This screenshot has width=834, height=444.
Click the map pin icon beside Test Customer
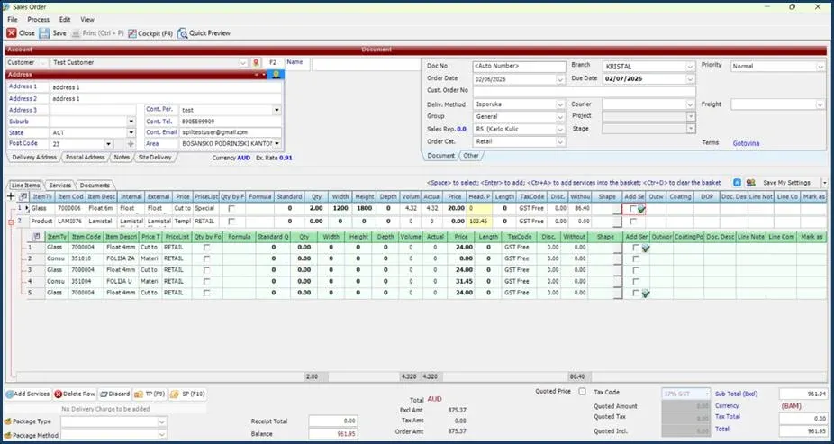(x=256, y=63)
